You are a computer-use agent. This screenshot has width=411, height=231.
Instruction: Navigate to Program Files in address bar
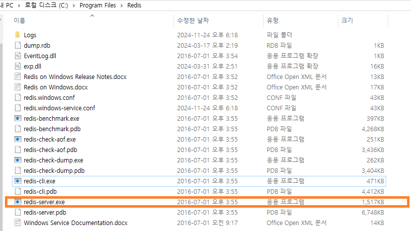[98, 5]
